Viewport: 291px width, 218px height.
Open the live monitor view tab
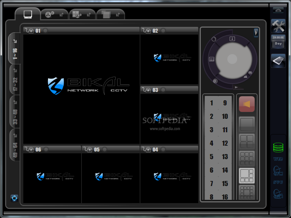point(28,14)
